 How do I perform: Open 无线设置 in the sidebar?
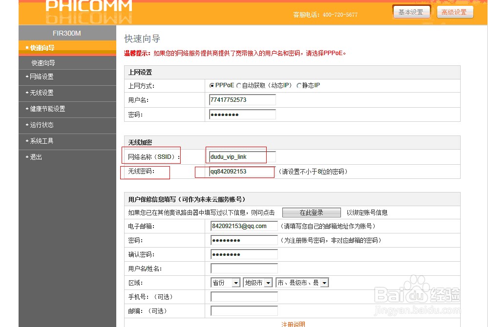point(41,93)
